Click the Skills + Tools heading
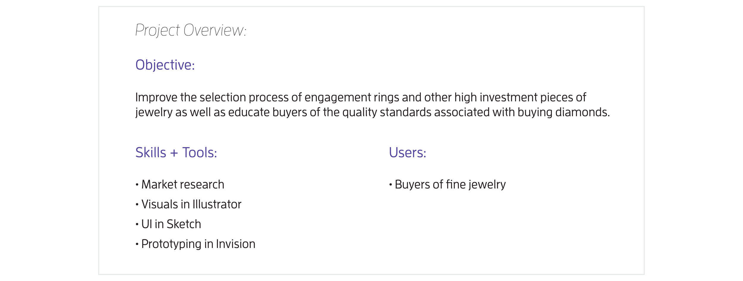Viewport: 743px width, 281px height. 176,153
